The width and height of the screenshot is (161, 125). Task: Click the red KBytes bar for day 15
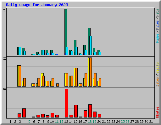[76, 111]
